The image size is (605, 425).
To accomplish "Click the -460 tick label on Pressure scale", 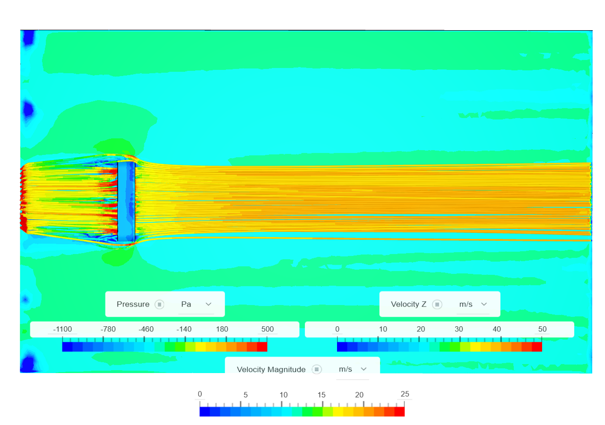I will point(147,329).
